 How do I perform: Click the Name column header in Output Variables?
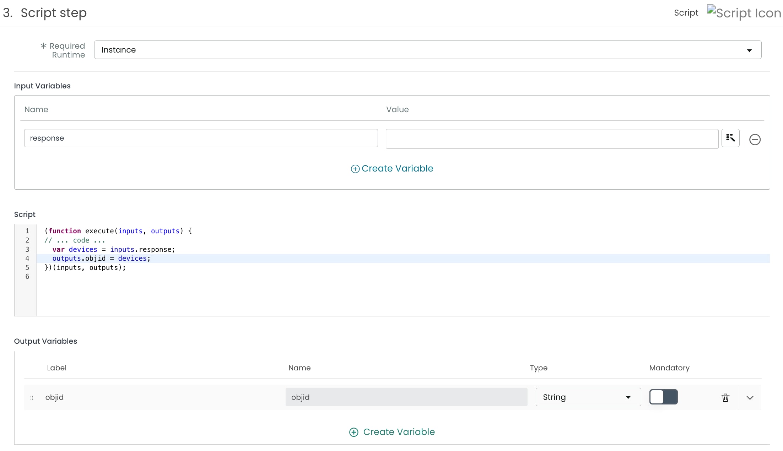click(x=299, y=368)
